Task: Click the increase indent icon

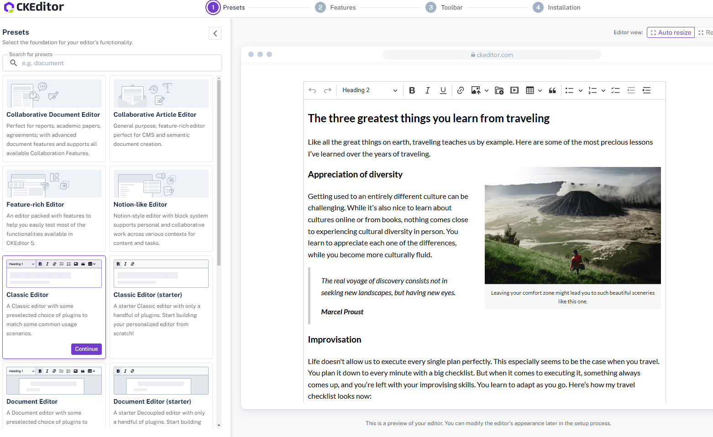Action: [646, 90]
